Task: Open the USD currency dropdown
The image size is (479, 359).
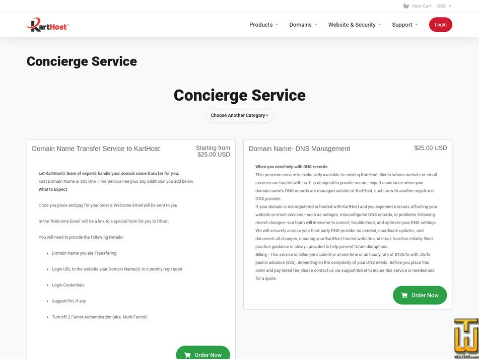Action: point(444,6)
